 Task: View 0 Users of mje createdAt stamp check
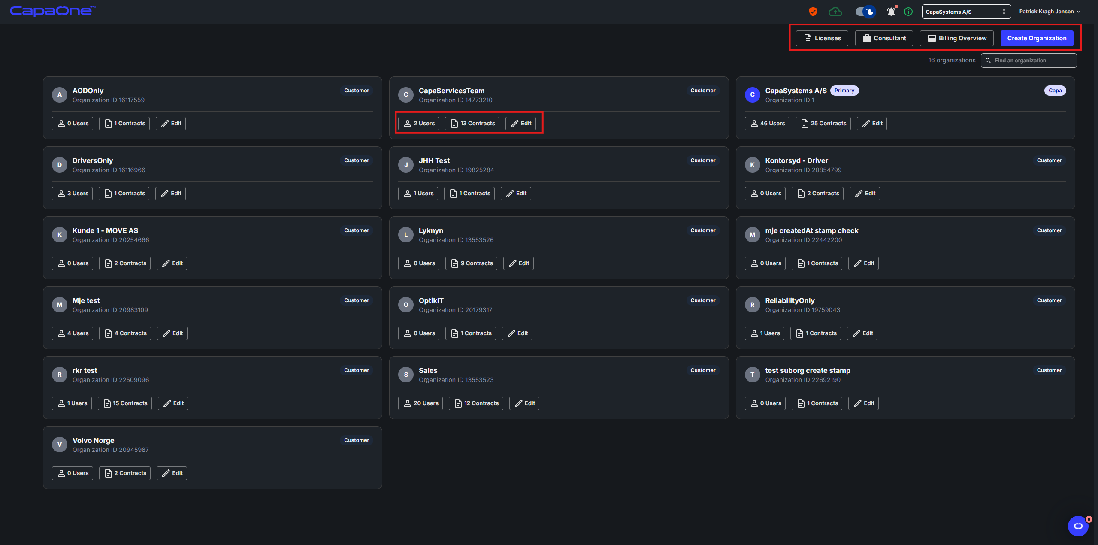(765, 263)
